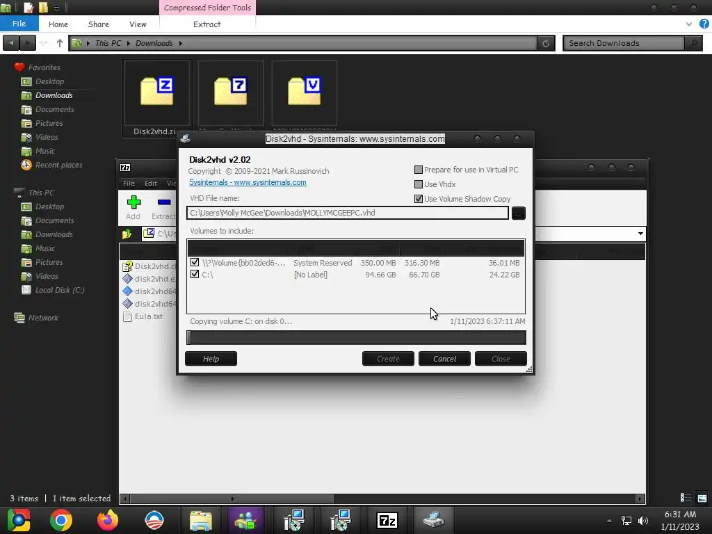Image resolution: width=712 pixels, height=534 pixels.
Task: Show hidden system tray icons
Action: click(x=609, y=521)
